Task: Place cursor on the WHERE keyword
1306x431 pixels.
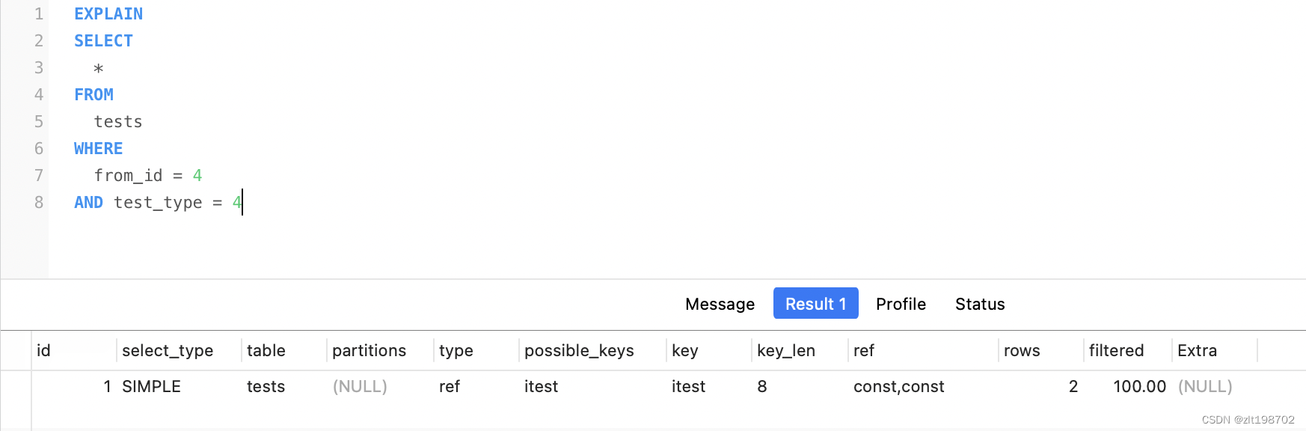Action: pyautogui.click(x=98, y=149)
